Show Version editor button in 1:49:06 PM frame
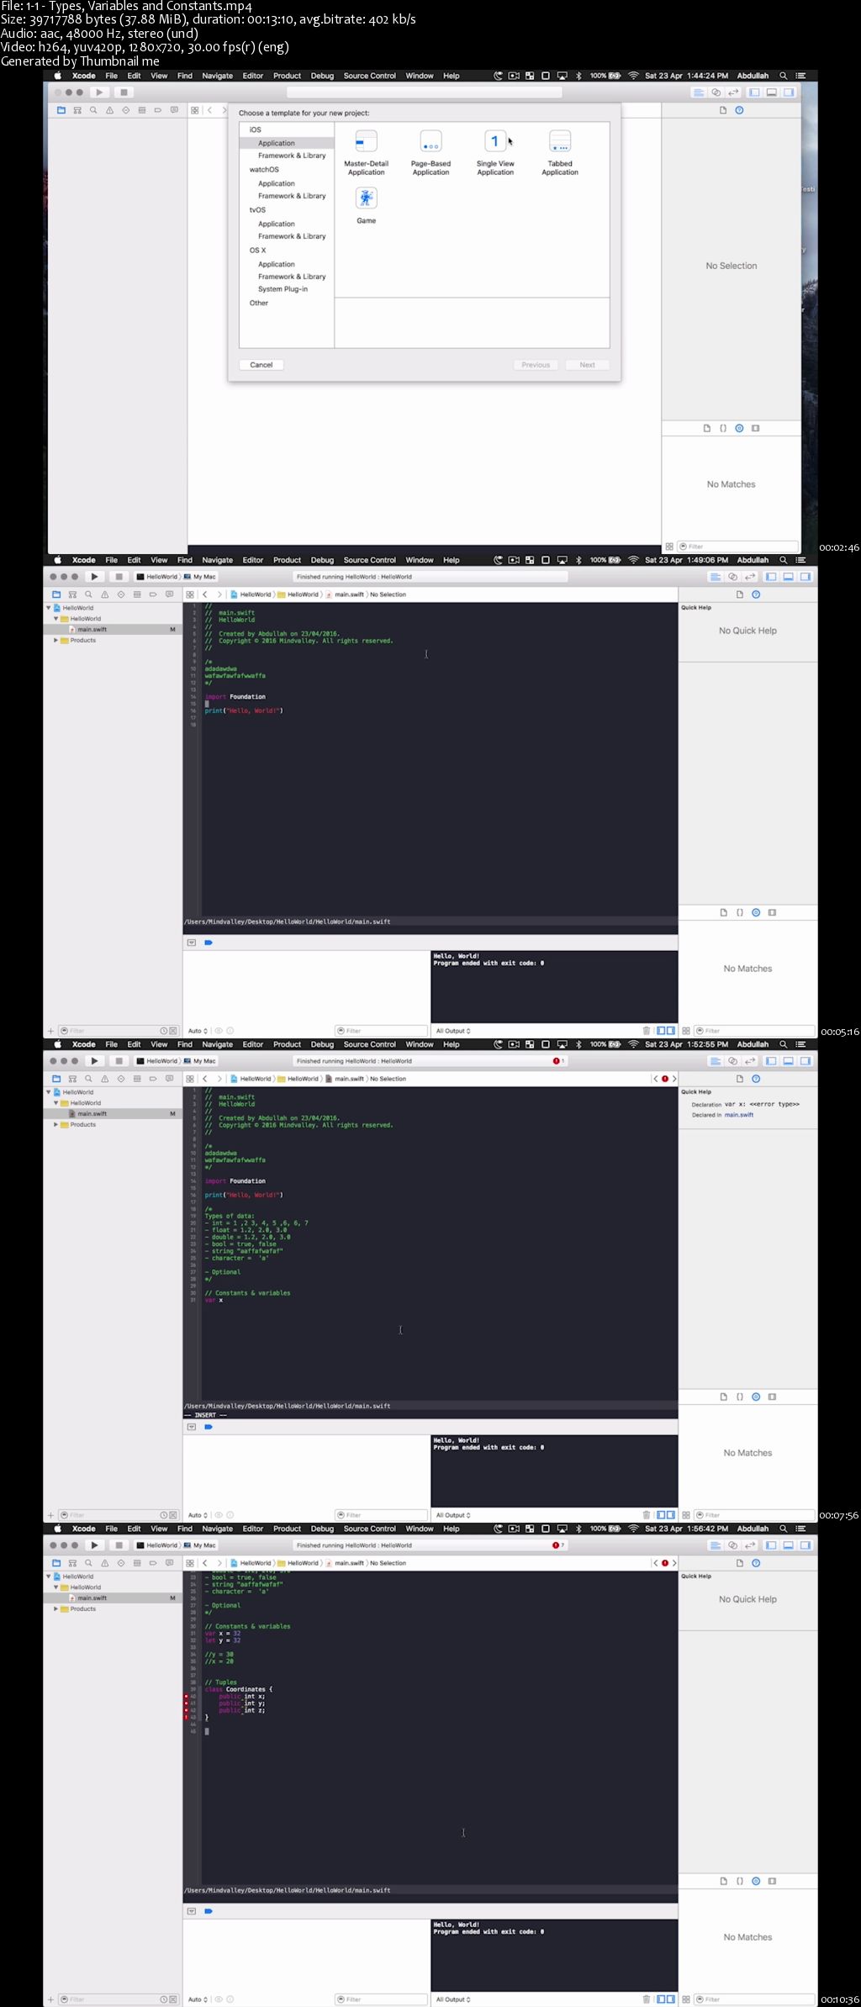Image resolution: width=861 pixels, height=2007 pixels. coord(749,577)
